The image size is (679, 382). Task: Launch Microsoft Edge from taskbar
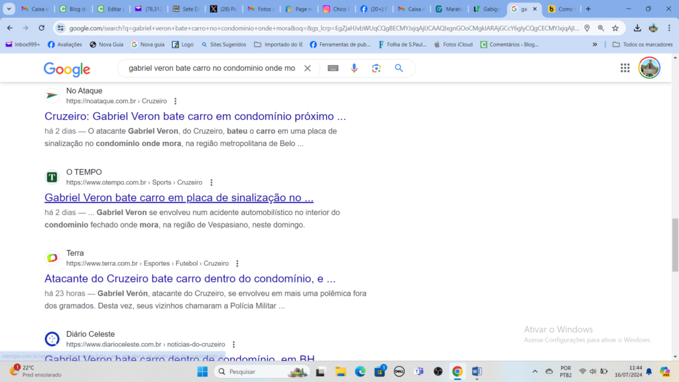(360, 371)
